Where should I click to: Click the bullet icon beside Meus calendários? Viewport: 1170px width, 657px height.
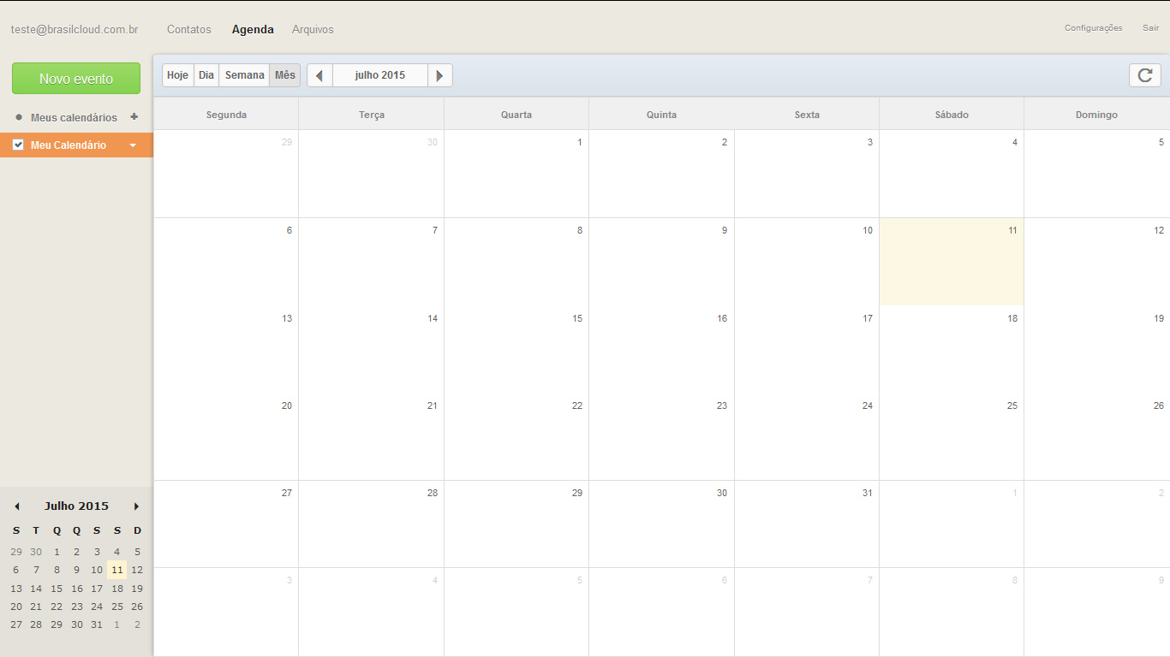coord(19,117)
